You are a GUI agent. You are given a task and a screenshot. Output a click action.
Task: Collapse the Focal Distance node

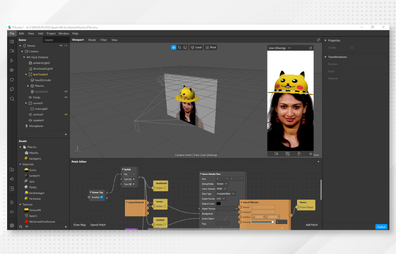tap(24, 57)
